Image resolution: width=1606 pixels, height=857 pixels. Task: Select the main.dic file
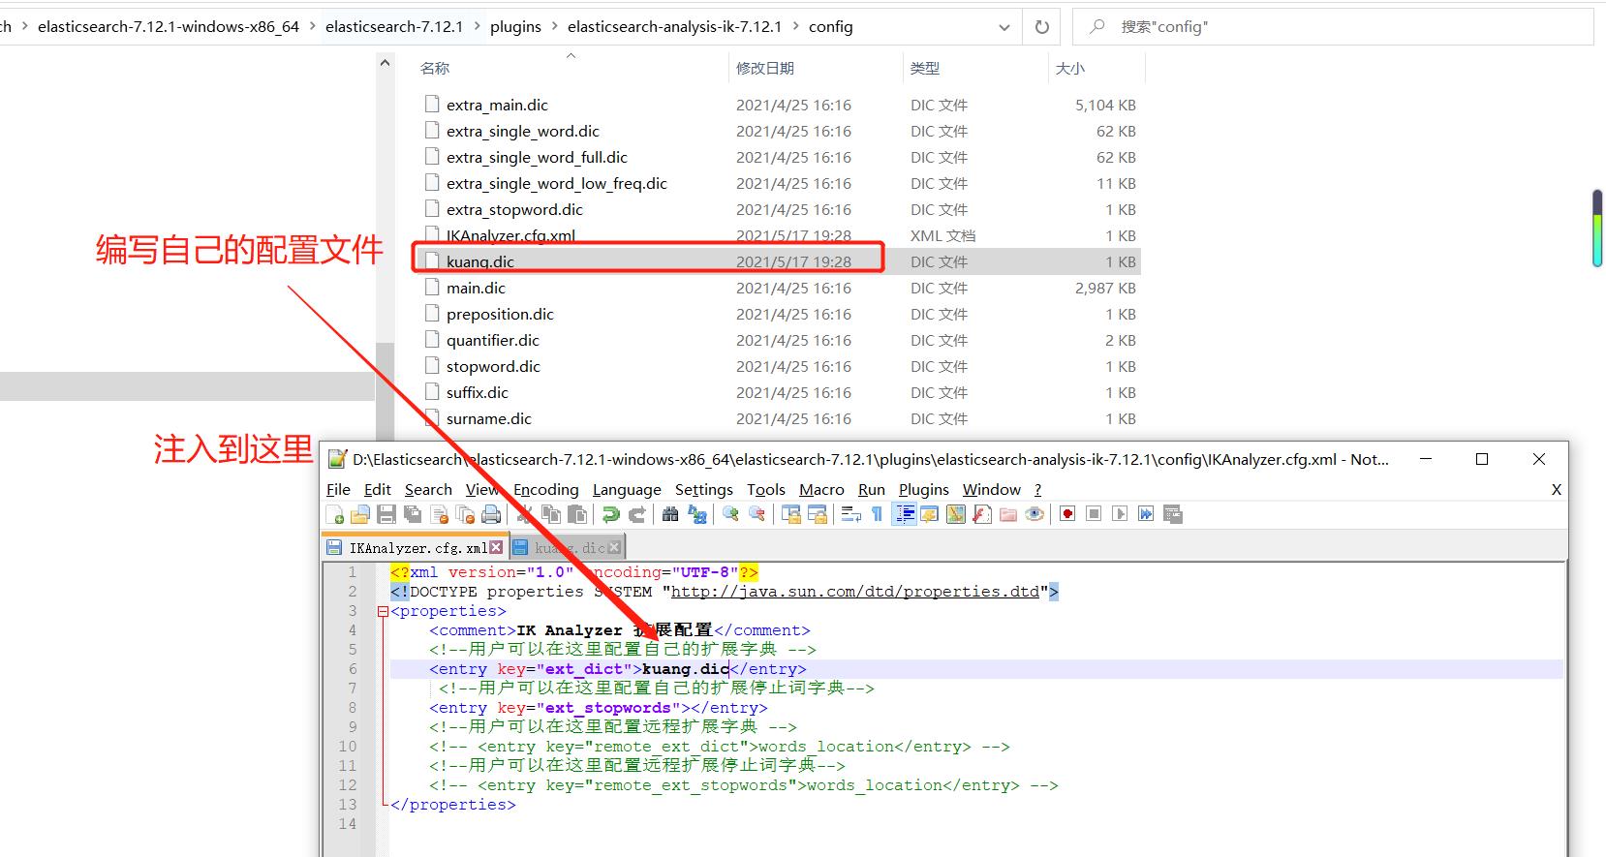pos(476,288)
